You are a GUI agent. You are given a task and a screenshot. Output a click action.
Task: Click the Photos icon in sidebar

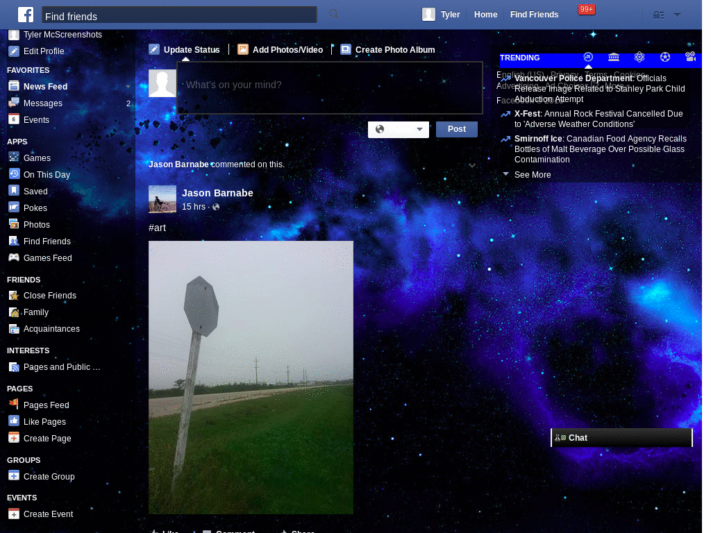14,224
